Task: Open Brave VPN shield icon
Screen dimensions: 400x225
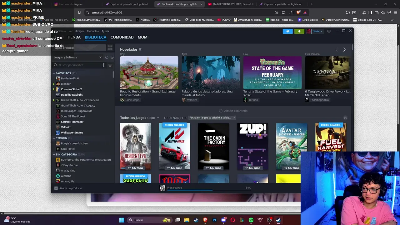Action: (x=389, y=12)
